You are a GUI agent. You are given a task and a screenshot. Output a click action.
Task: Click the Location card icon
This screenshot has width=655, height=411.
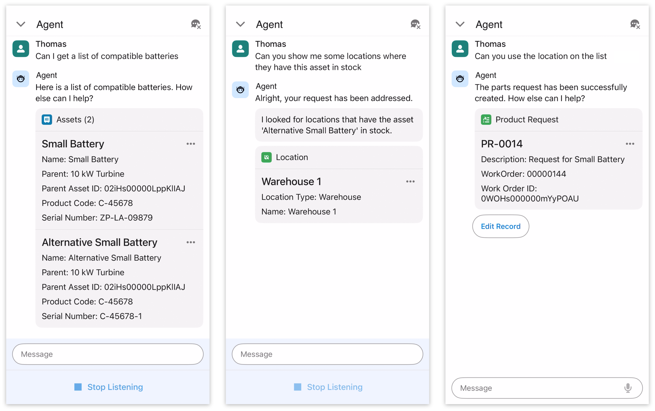coord(266,157)
